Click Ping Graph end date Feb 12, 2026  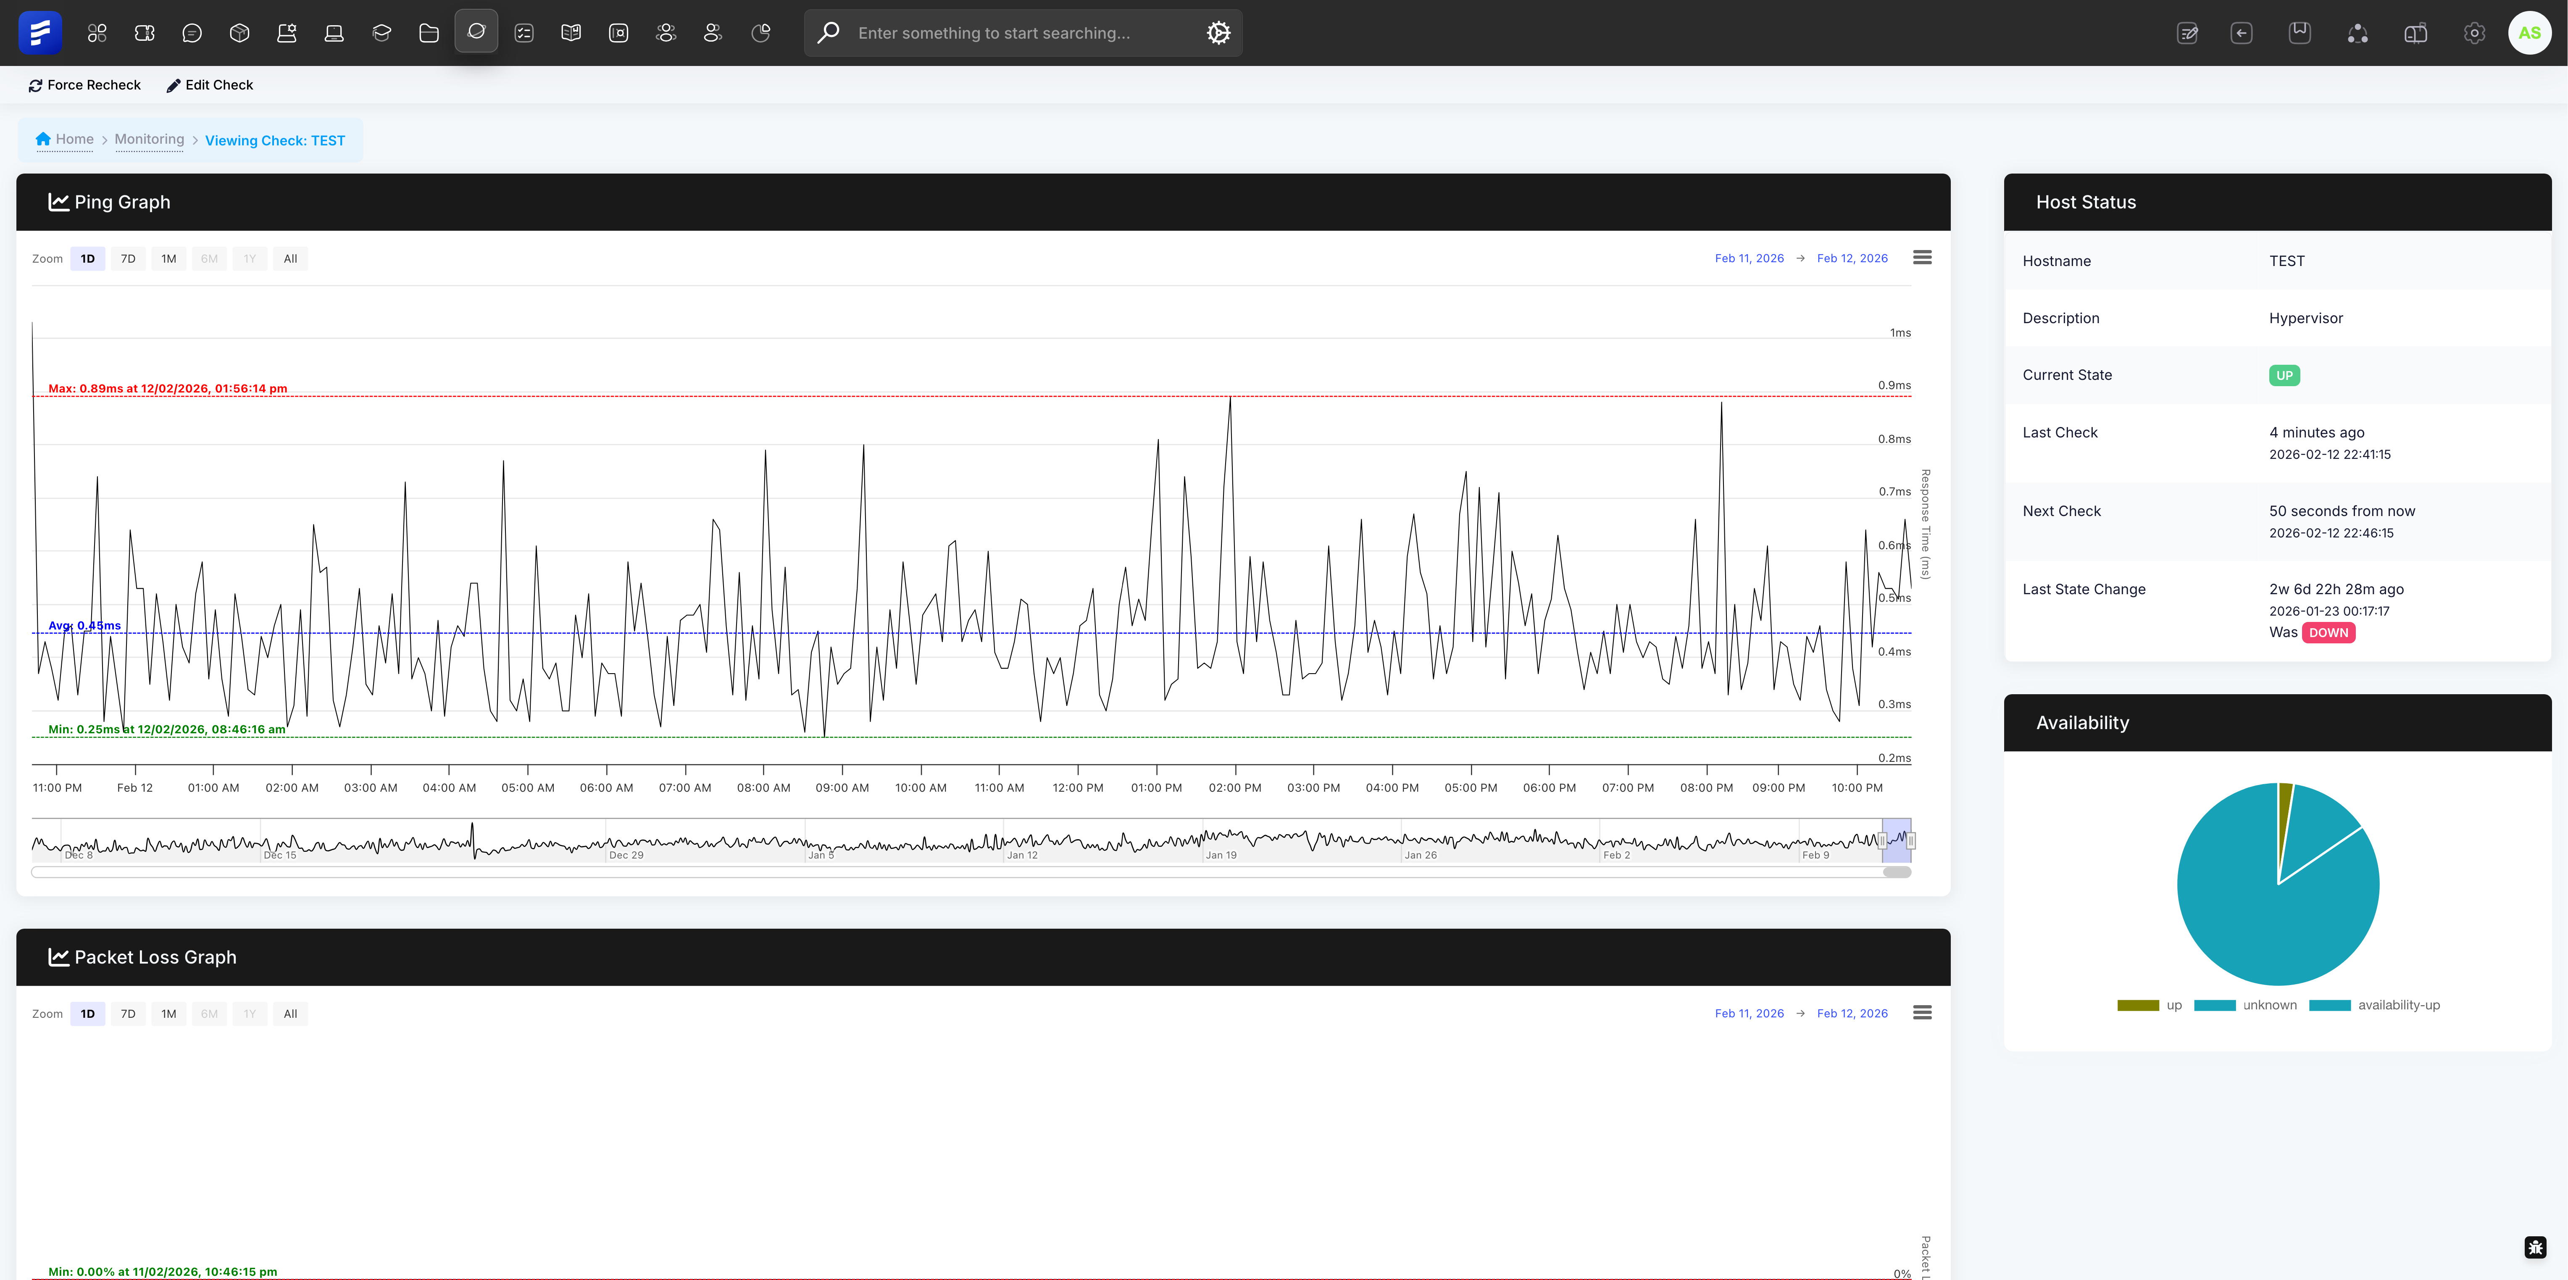[1852, 258]
